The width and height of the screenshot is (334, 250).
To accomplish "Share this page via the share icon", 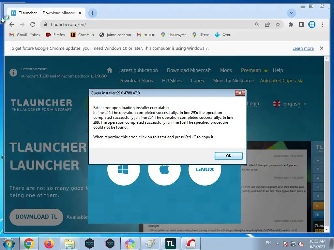I will [267, 24].
